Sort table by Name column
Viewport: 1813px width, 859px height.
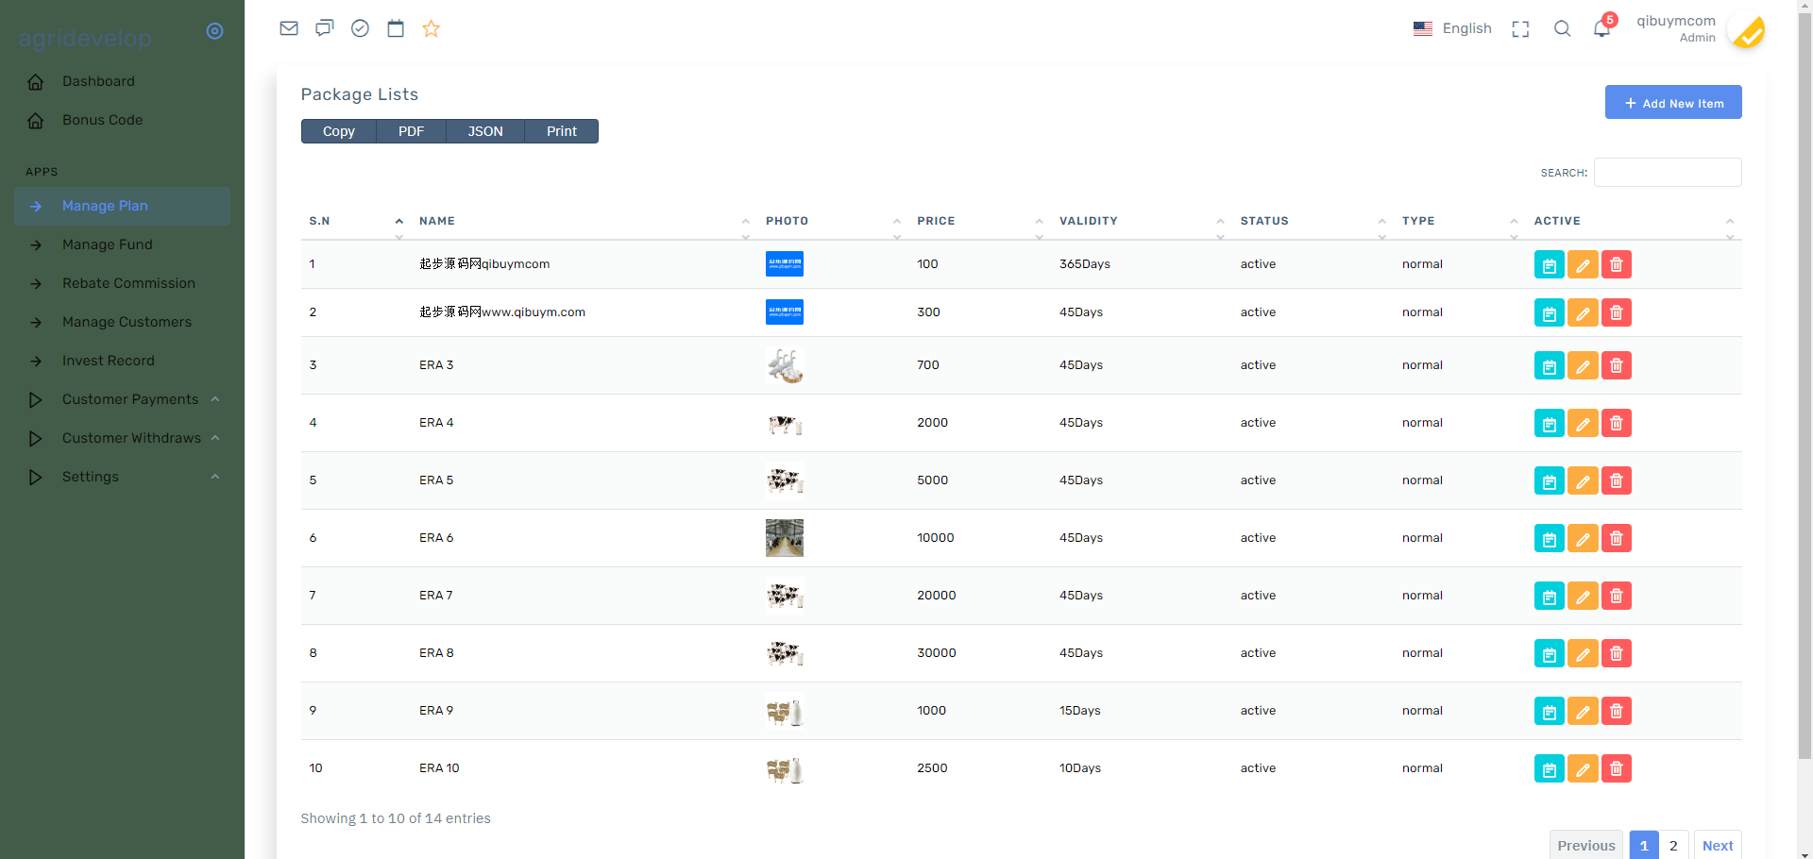pyautogui.click(x=585, y=221)
